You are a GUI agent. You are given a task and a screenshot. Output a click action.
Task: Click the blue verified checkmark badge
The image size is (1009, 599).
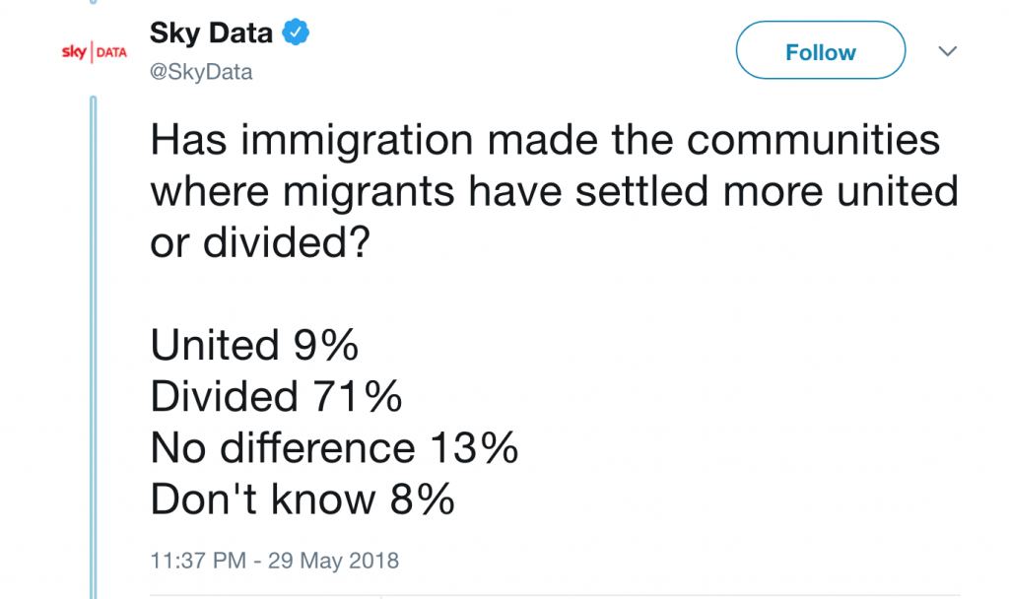coord(296,33)
